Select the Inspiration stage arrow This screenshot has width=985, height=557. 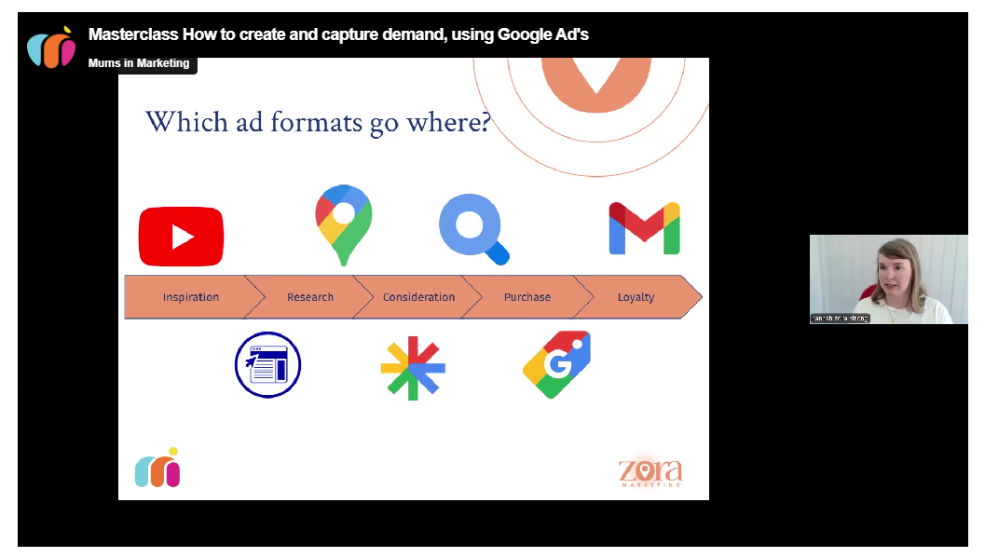click(x=190, y=297)
